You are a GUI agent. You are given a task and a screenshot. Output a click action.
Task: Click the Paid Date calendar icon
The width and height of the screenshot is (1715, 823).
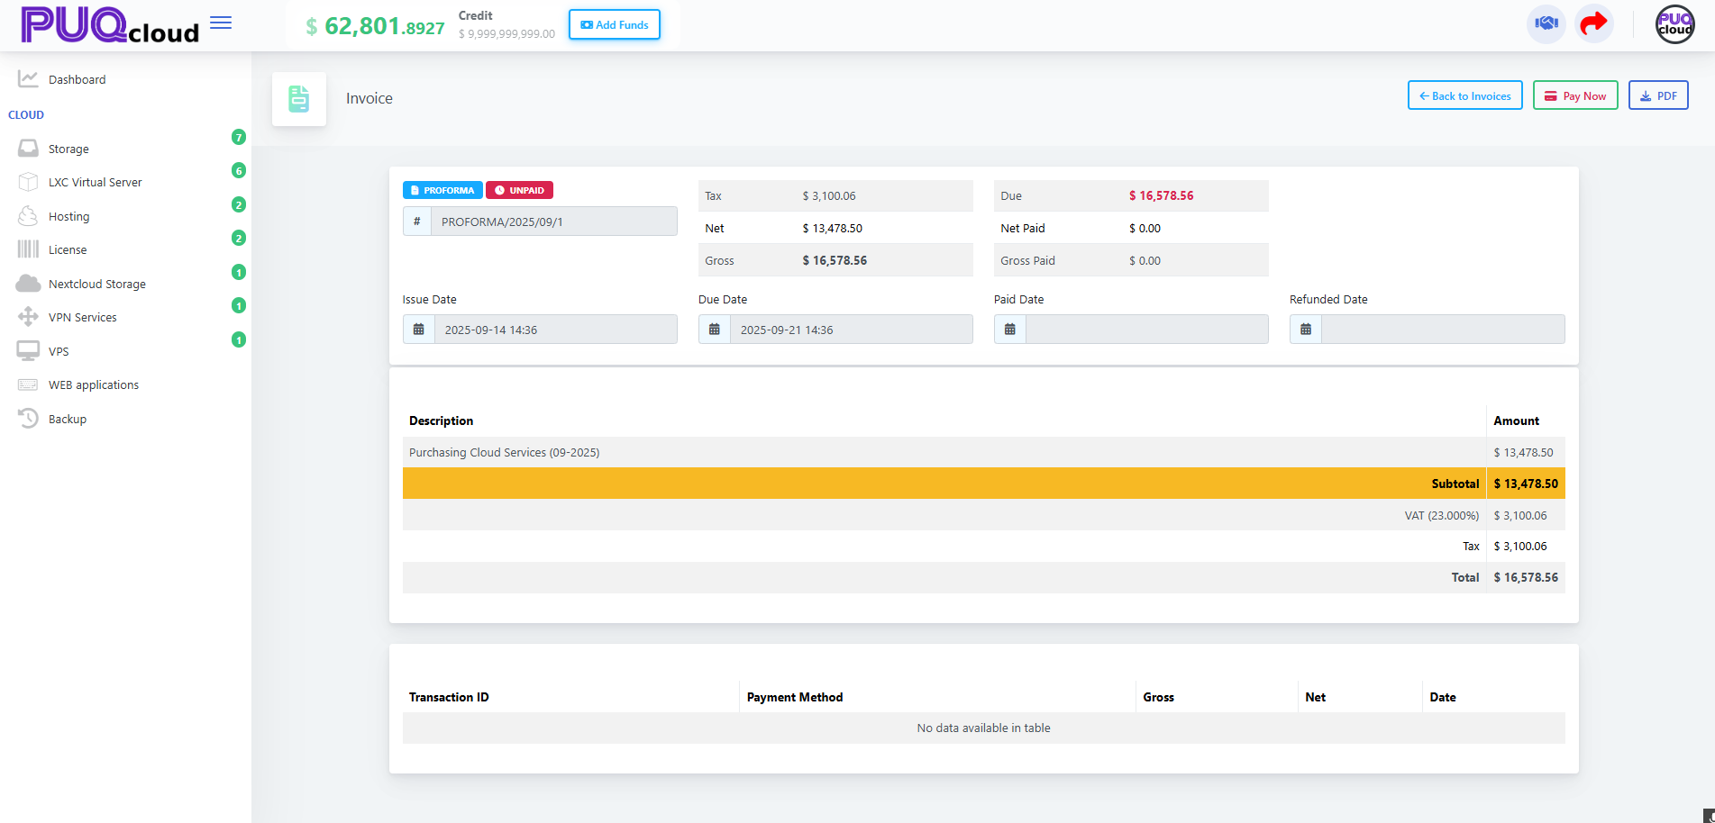[x=1010, y=330]
